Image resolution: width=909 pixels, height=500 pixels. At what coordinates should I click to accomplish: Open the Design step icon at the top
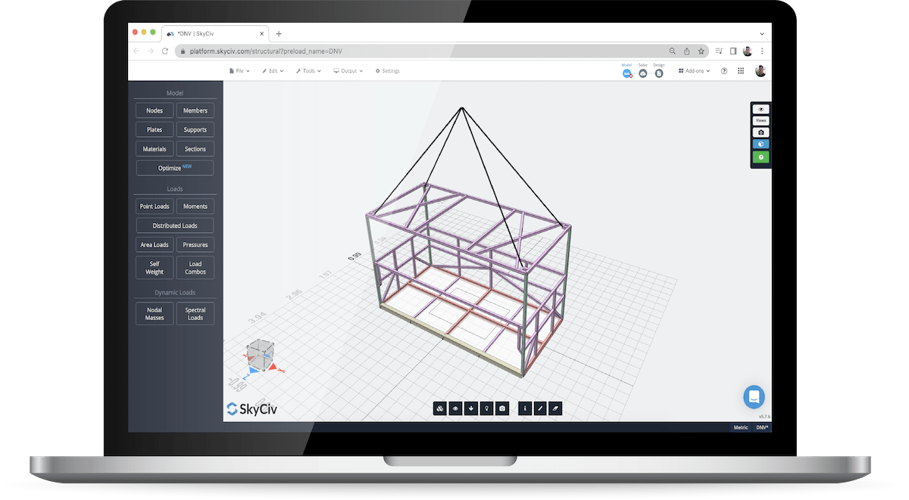coord(659,73)
